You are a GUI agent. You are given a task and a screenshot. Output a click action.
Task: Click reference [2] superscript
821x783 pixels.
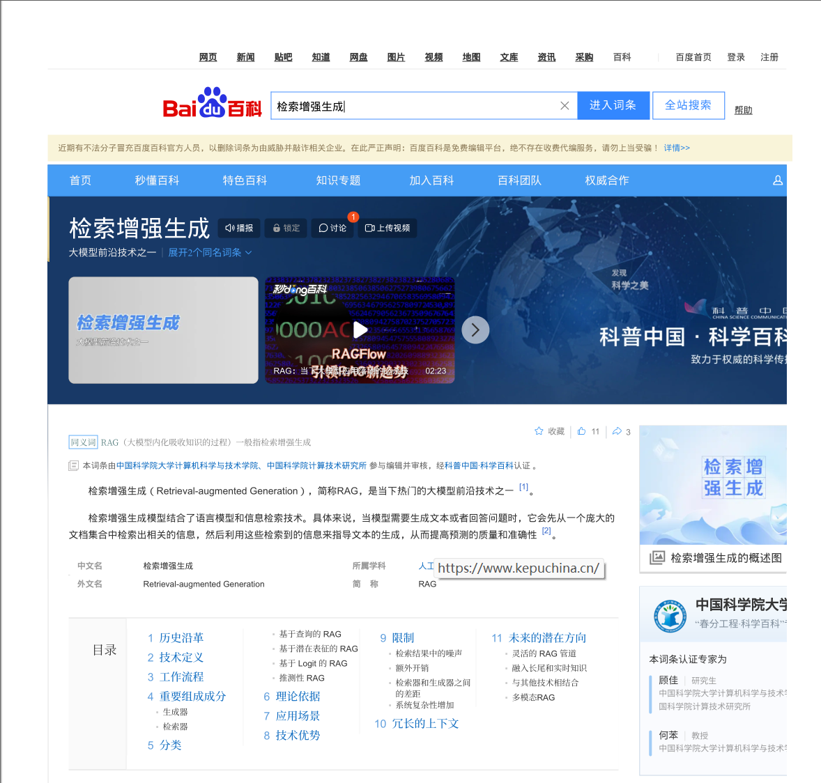546,531
